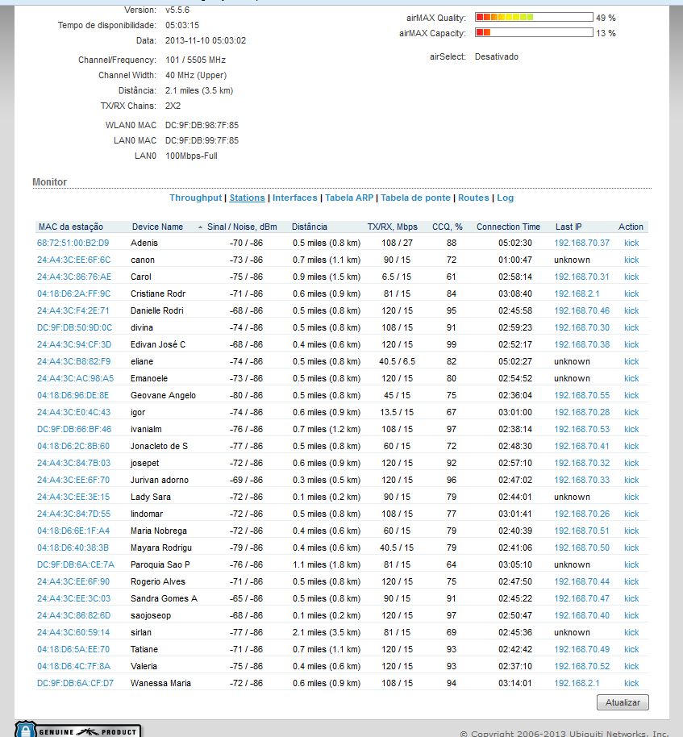Open MAC DC:9F:DB:6A:CF:D7 for Wanessa Maria
Screen dimensions: 683x737
click(x=75, y=683)
